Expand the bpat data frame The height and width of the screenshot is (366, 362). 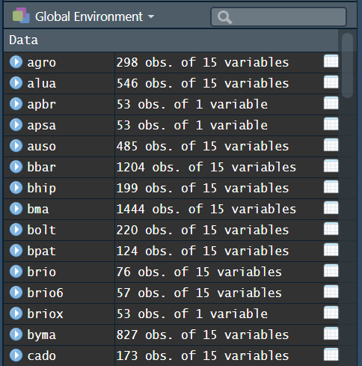point(16,251)
